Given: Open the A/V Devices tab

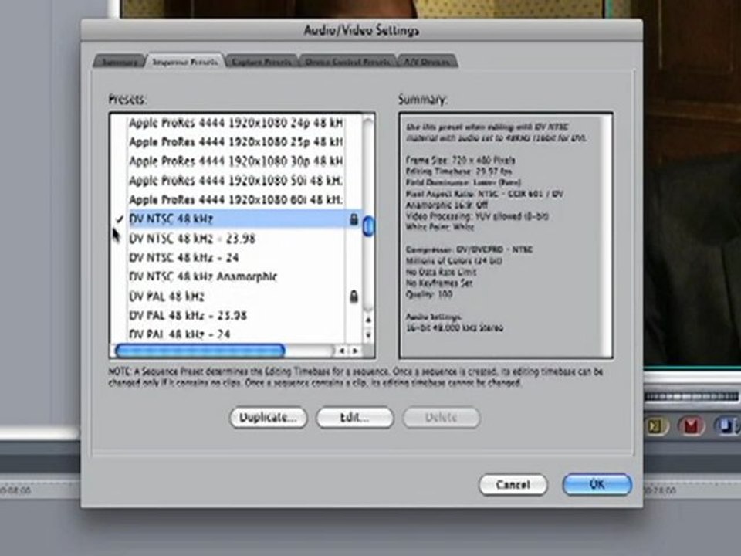Looking at the screenshot, I should [427, 62].
